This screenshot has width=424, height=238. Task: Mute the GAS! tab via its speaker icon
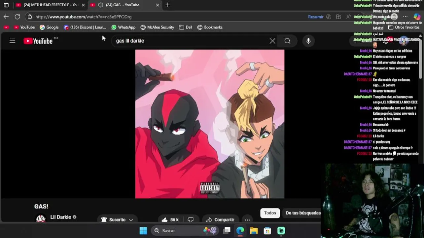pyautogui.click(x=100, y=5)
